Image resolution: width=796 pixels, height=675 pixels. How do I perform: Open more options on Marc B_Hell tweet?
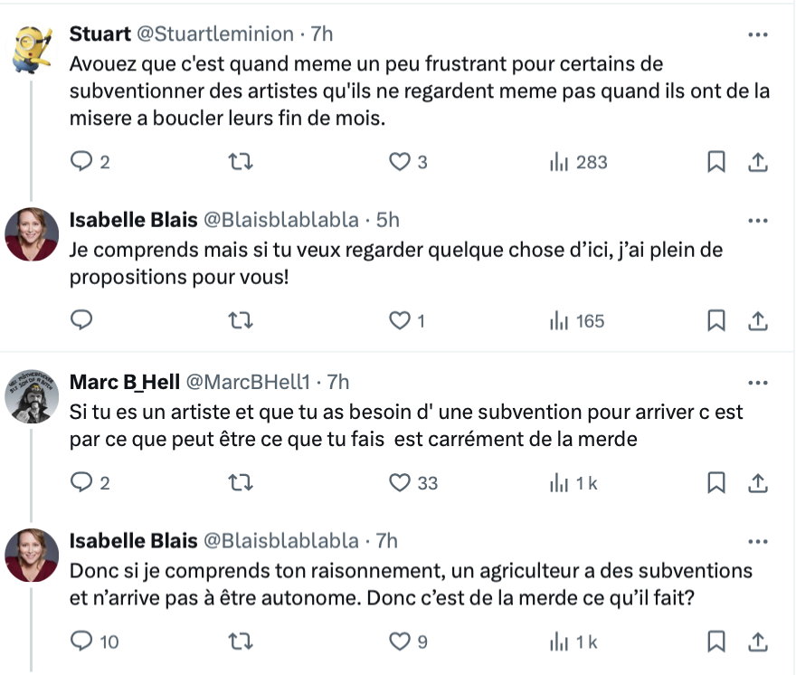point(757,383)
